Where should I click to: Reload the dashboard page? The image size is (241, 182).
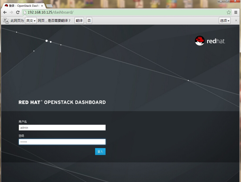tap(18, 12)
